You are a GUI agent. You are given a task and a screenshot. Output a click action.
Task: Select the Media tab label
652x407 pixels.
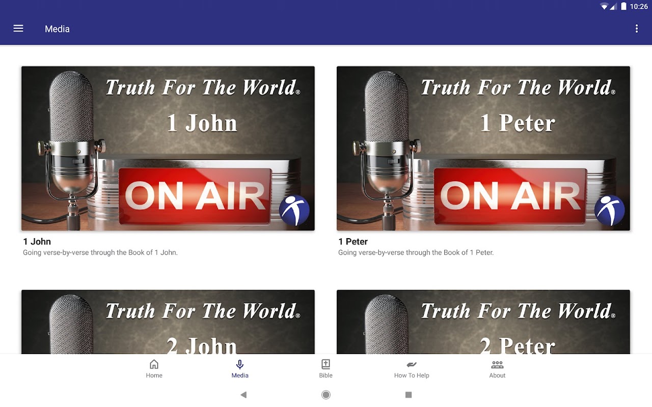click(x=240, y=375)
